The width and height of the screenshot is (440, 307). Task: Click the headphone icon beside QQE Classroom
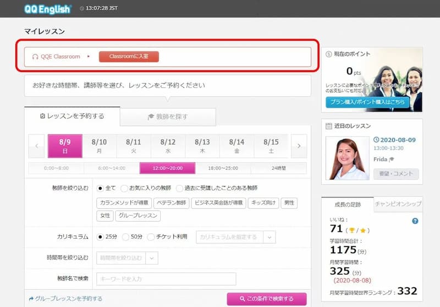click(35, 57)
